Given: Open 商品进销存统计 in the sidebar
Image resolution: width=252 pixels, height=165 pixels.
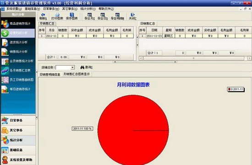Looking at the screenshot, I should pyautogui.click(x=18, y=24).
